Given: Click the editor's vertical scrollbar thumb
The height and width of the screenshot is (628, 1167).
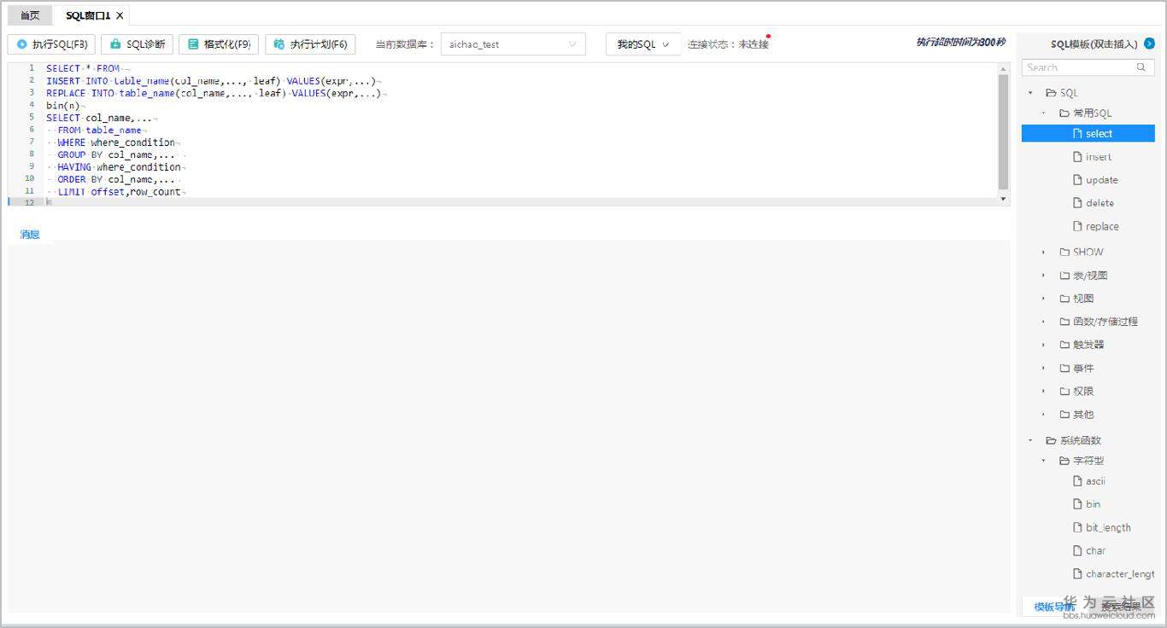Looking at the screenshot, I should click(1004, 131).
